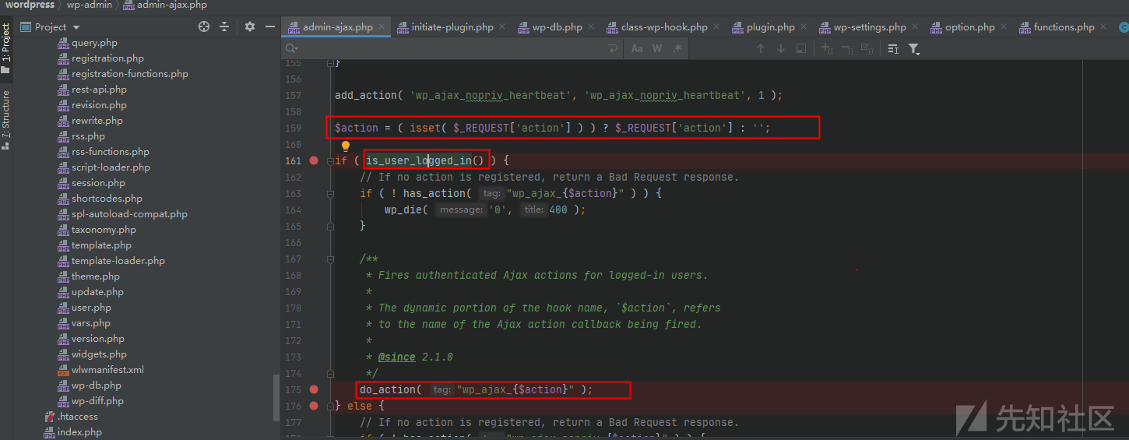Open the search filter funnel icon
1129x440 pixels.
click(914, 49)
